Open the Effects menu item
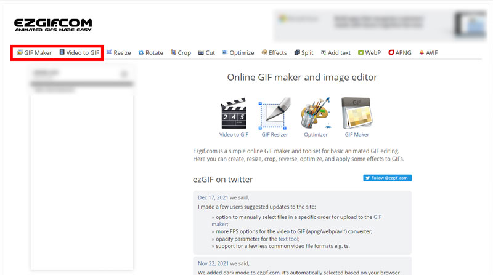The width and height of the screenshot is (493, 275). [x=274, y=53]
